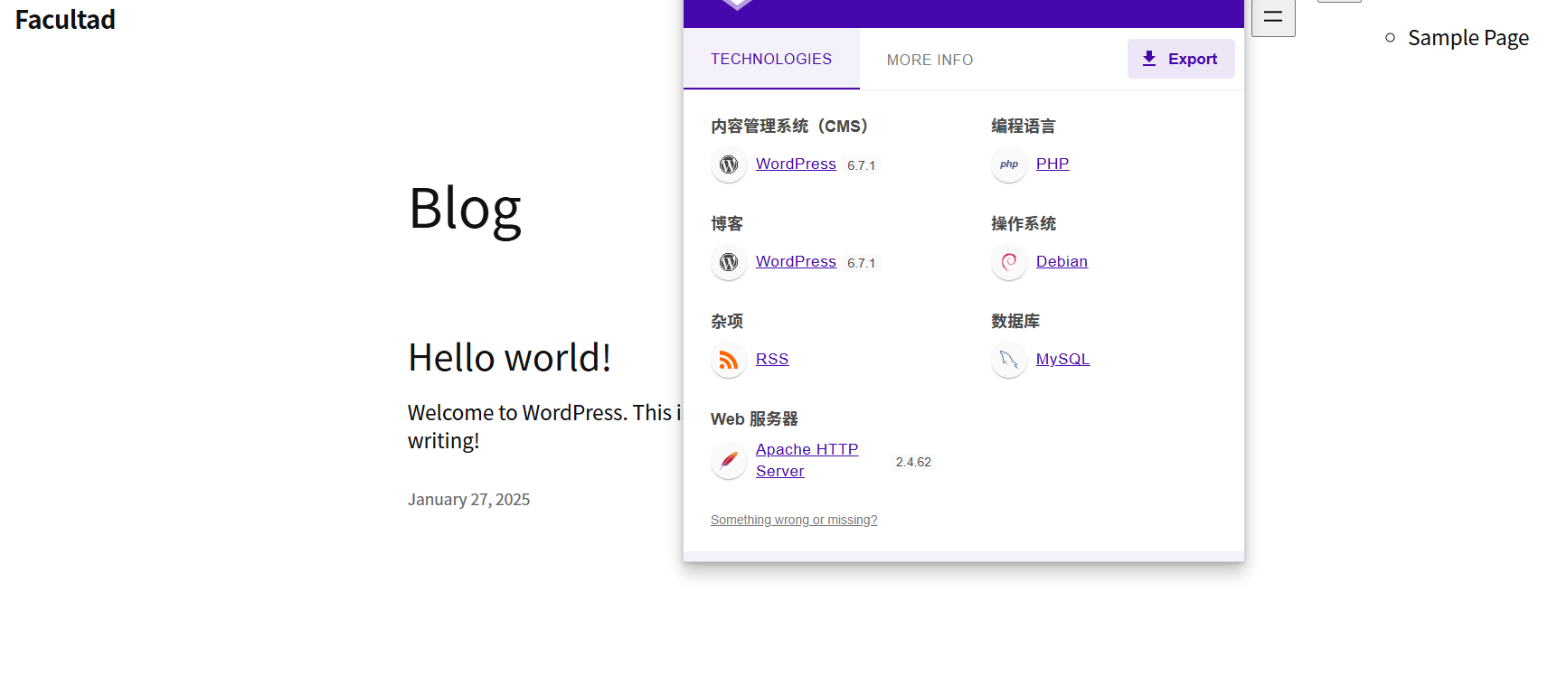Go to the Facultad site title
This screenshot has width=1548, height=676.
[x=65, y=20]
